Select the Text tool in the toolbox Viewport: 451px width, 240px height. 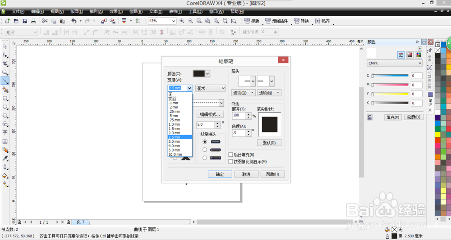click(5, 132)
